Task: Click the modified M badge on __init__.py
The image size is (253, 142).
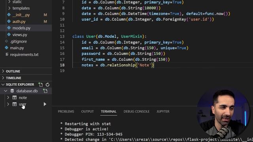Action: coord(45,15)
